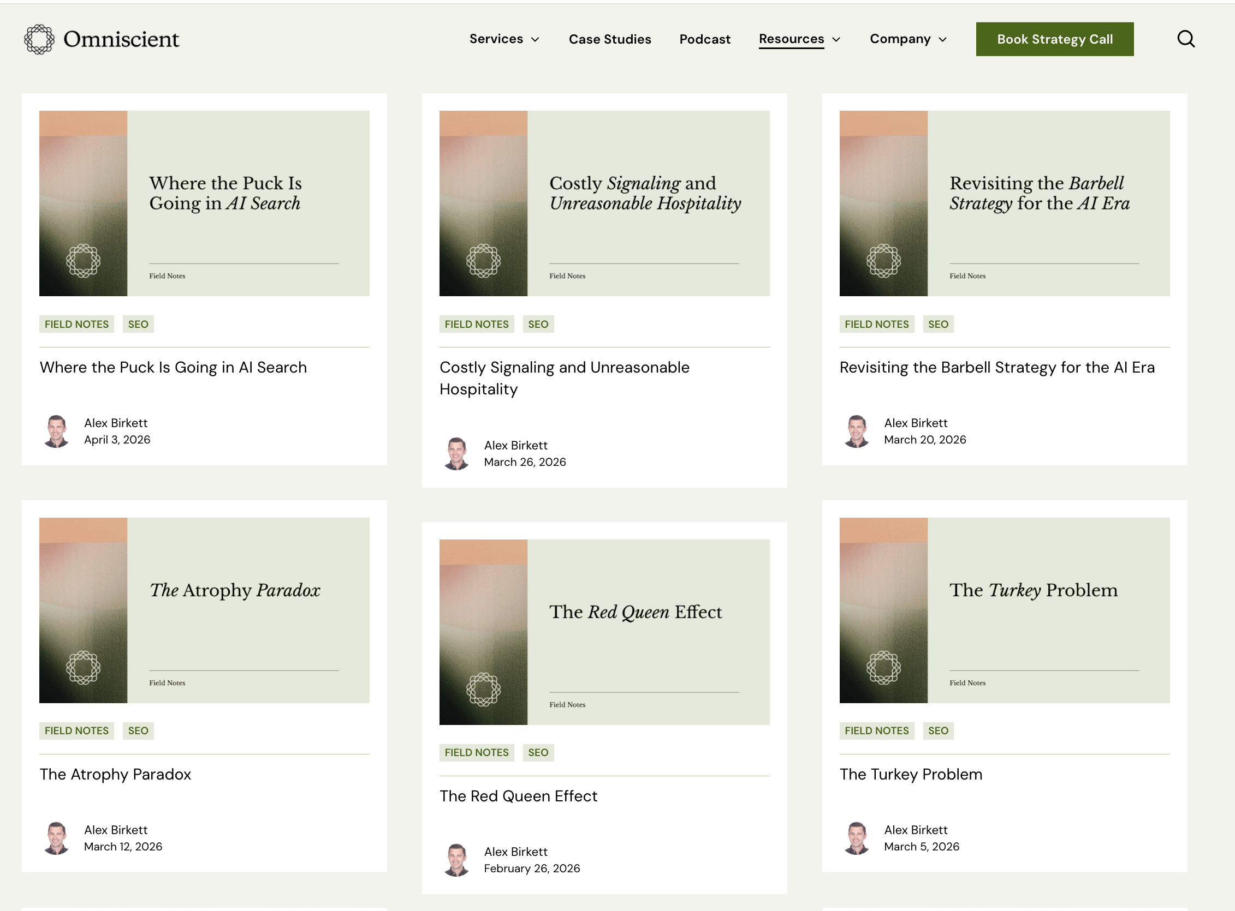Click author avatar on Red Queen Effect card
The width and height of the screenshot is (1235, 911).
(x=456, y=860)
